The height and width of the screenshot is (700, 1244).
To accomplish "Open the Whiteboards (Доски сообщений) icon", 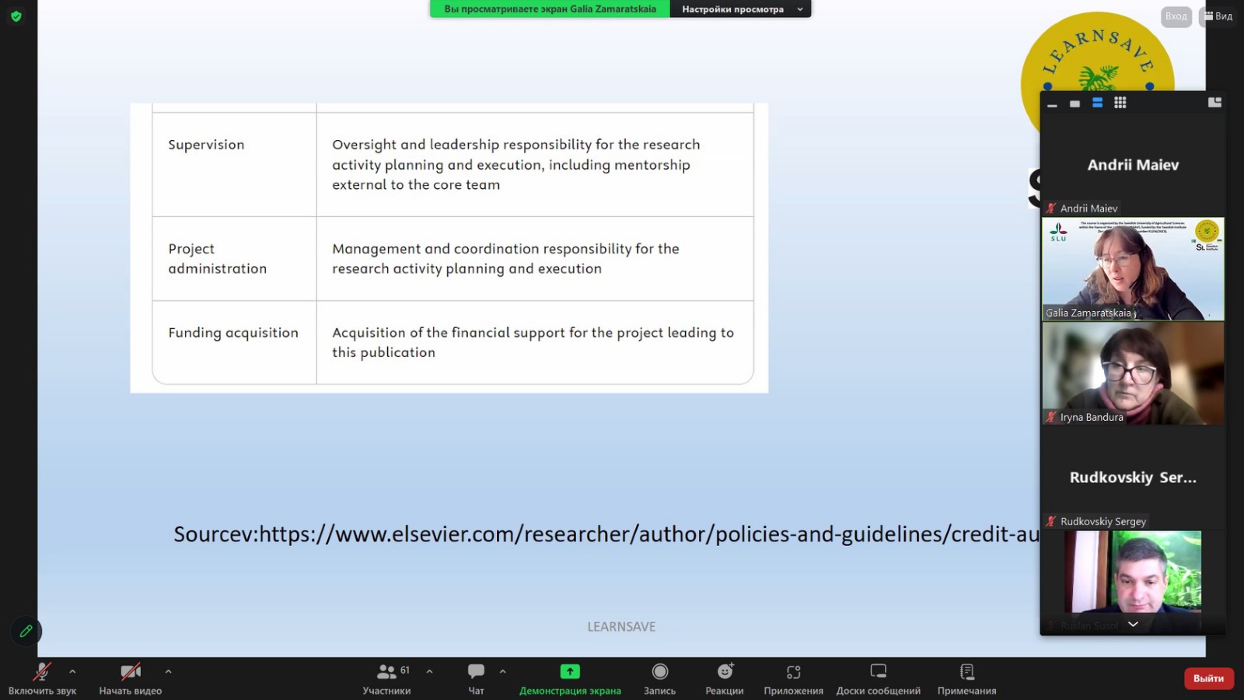I will point(878,671).
